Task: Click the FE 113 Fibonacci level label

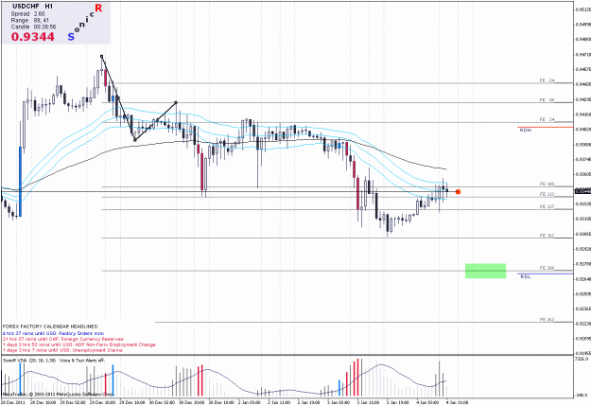Action: (x=547, y=194)
